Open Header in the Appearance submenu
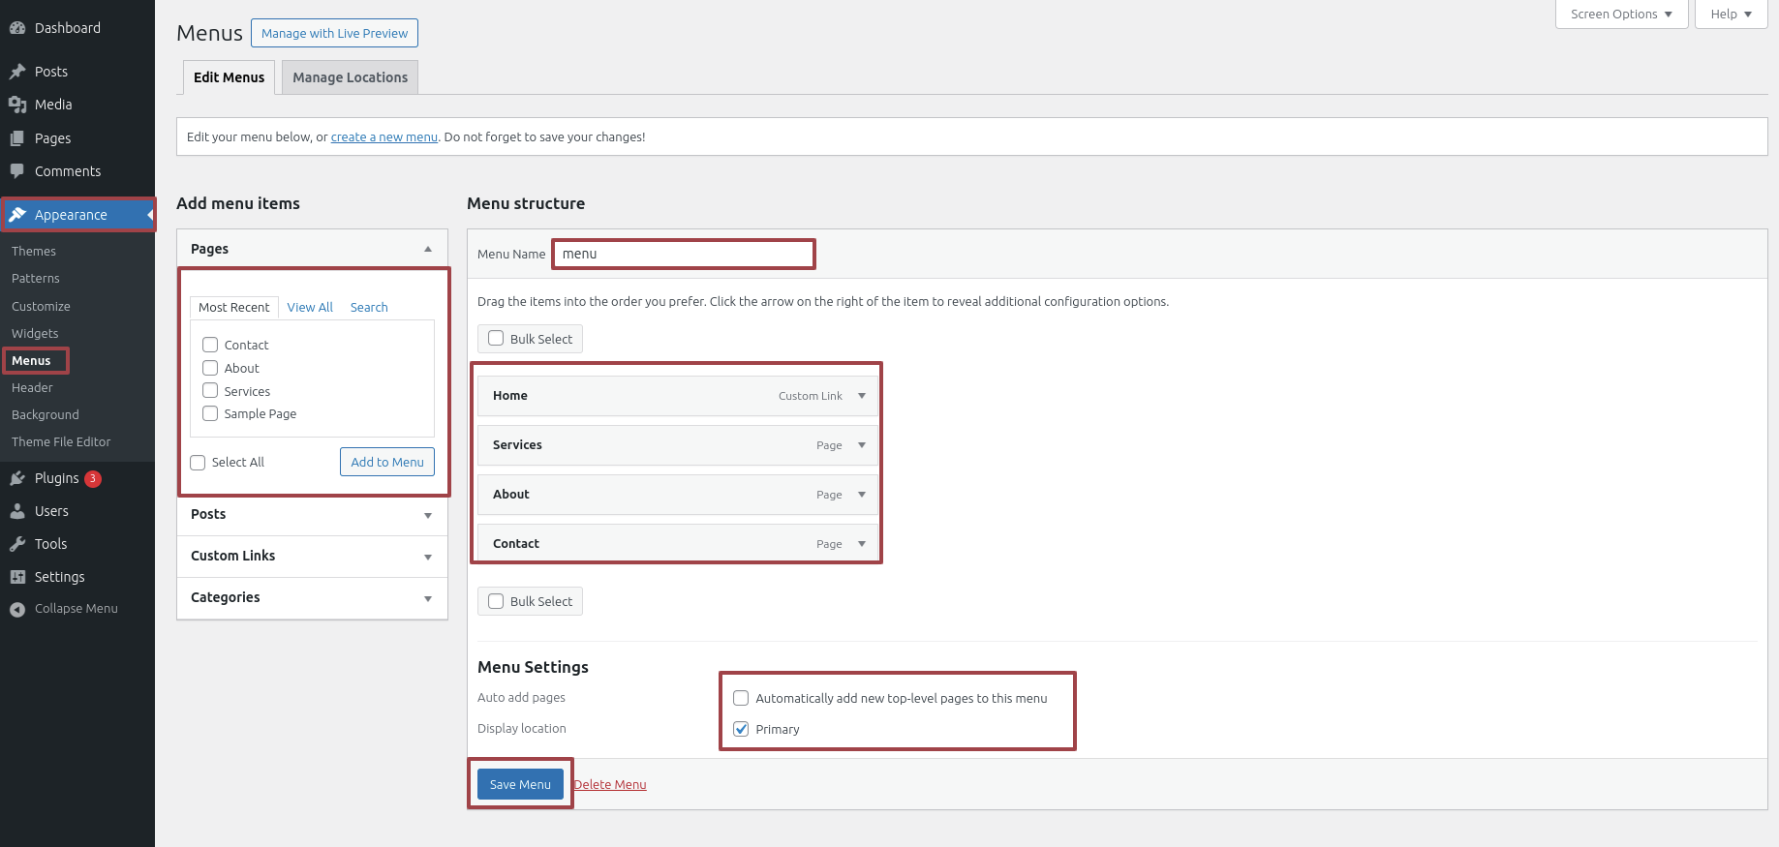The width and height of the screenshot is (1779, 847). pyautogui.click(x=32, y=387)
